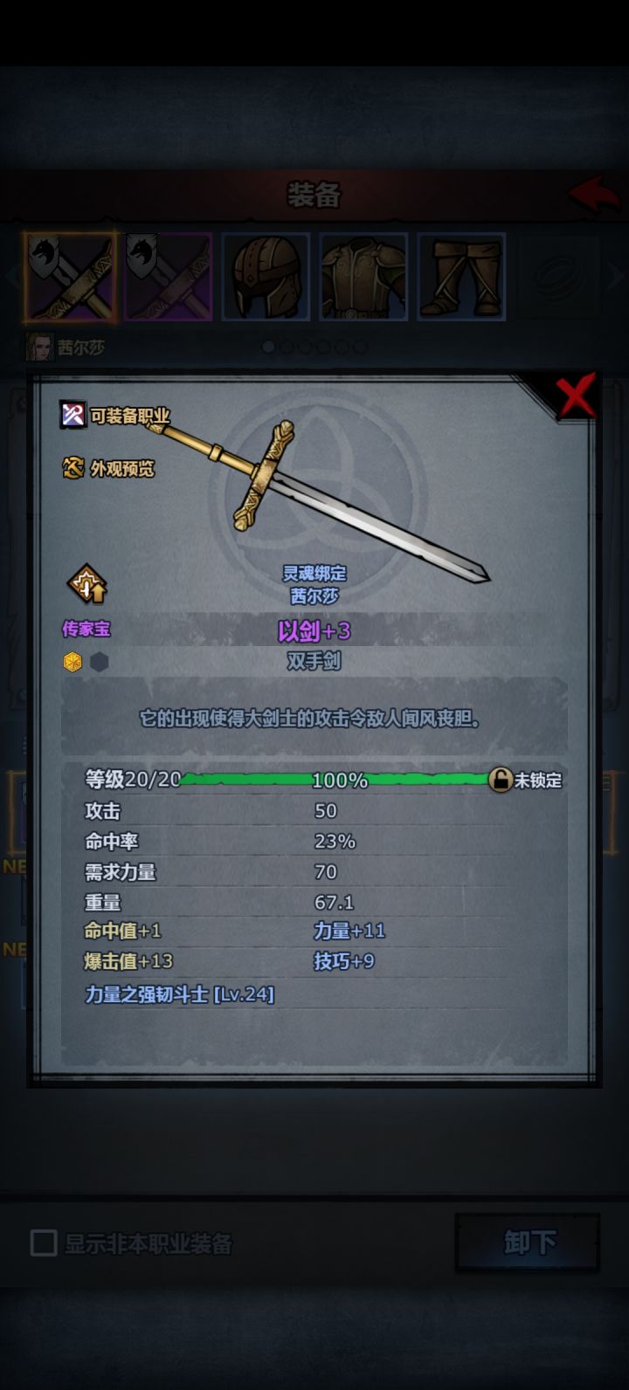Screen dimensions: 629x1390
Task: Click the 茜尔莎 character portrait
Action: [40, 347]
